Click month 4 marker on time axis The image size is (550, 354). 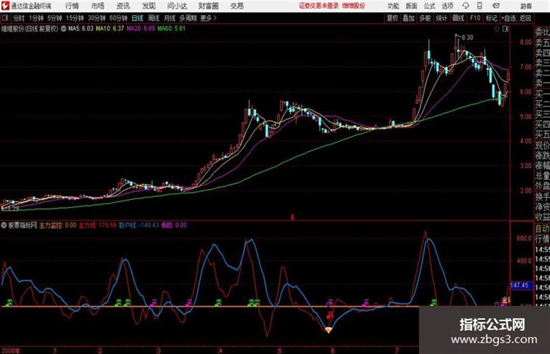pos(220,351)
